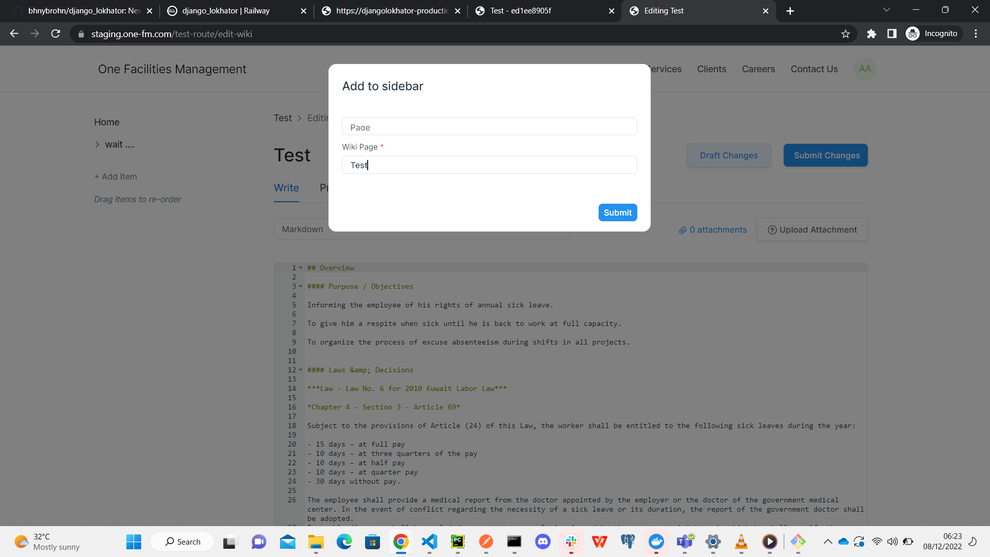This screenshot has height=557, width=990.
Task: Collapse the Overview section fold arrow
Action: pos(301,268)
